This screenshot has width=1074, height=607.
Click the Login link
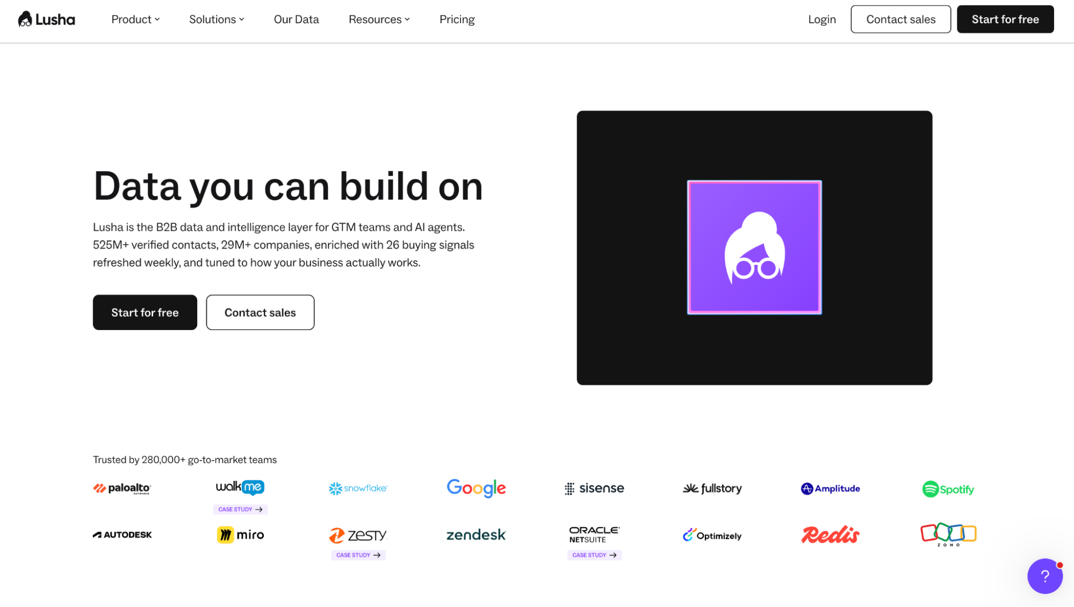coord(821,19)
